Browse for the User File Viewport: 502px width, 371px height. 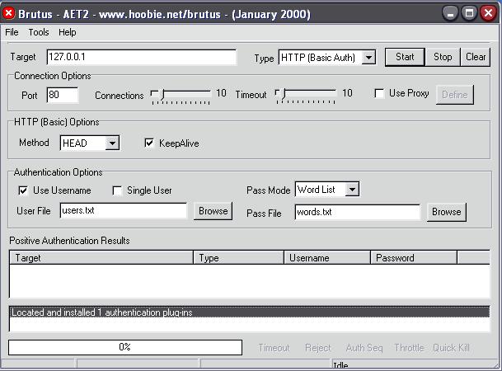click(213, 211)
